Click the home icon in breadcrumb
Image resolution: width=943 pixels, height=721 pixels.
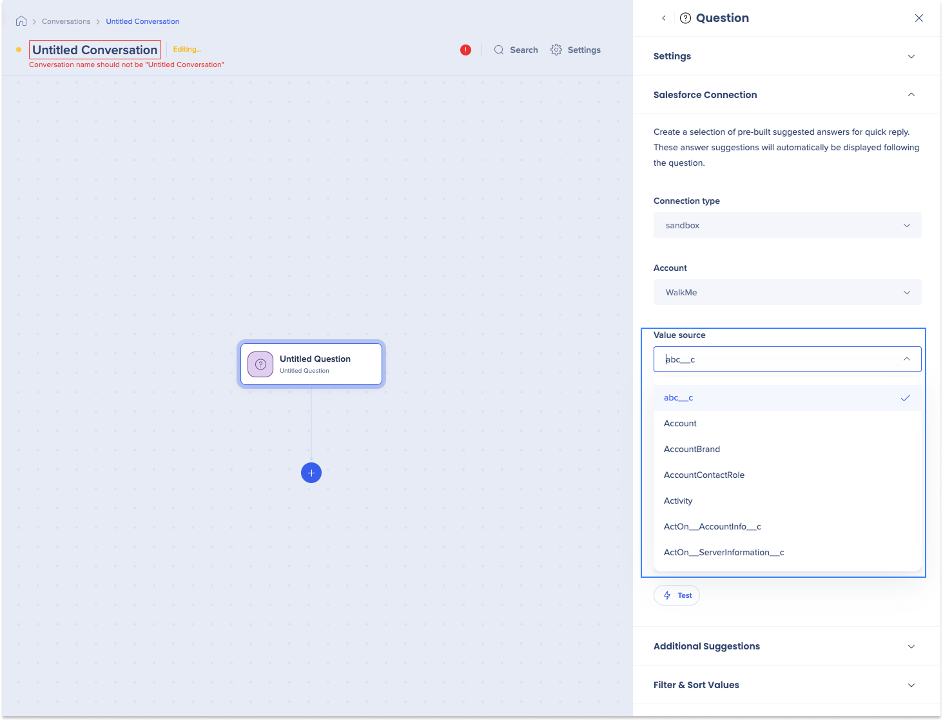coord(21,21)
